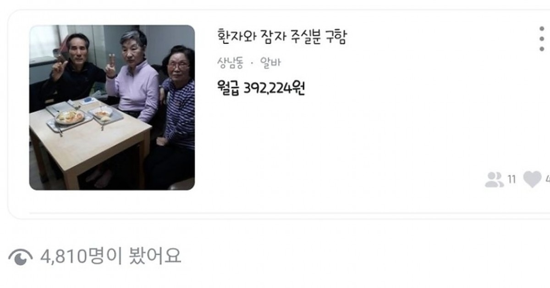Open the post titled 환자와 잠자 주실분 구함
The width and height of the screenshot is (550, 288).
(x=281, y=37)
